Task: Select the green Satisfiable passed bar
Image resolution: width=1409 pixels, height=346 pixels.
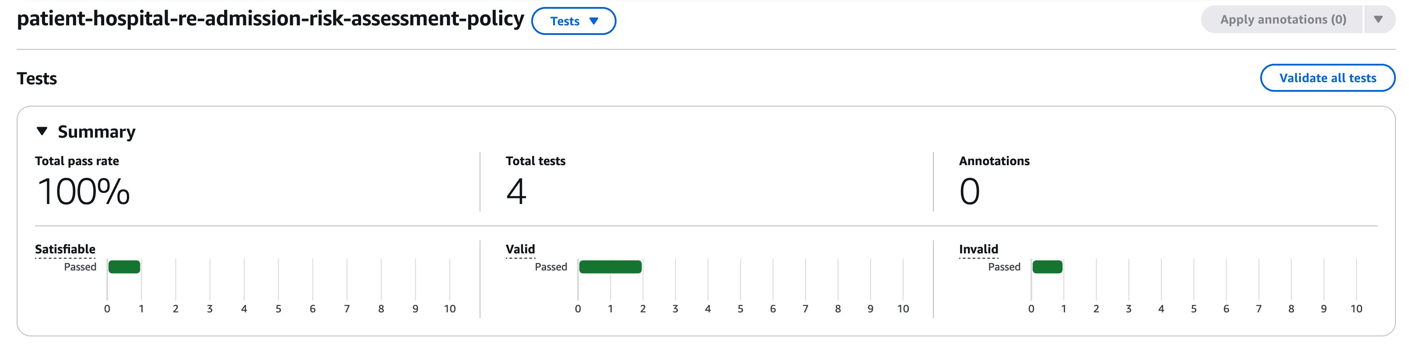Action: pos(124,267)
